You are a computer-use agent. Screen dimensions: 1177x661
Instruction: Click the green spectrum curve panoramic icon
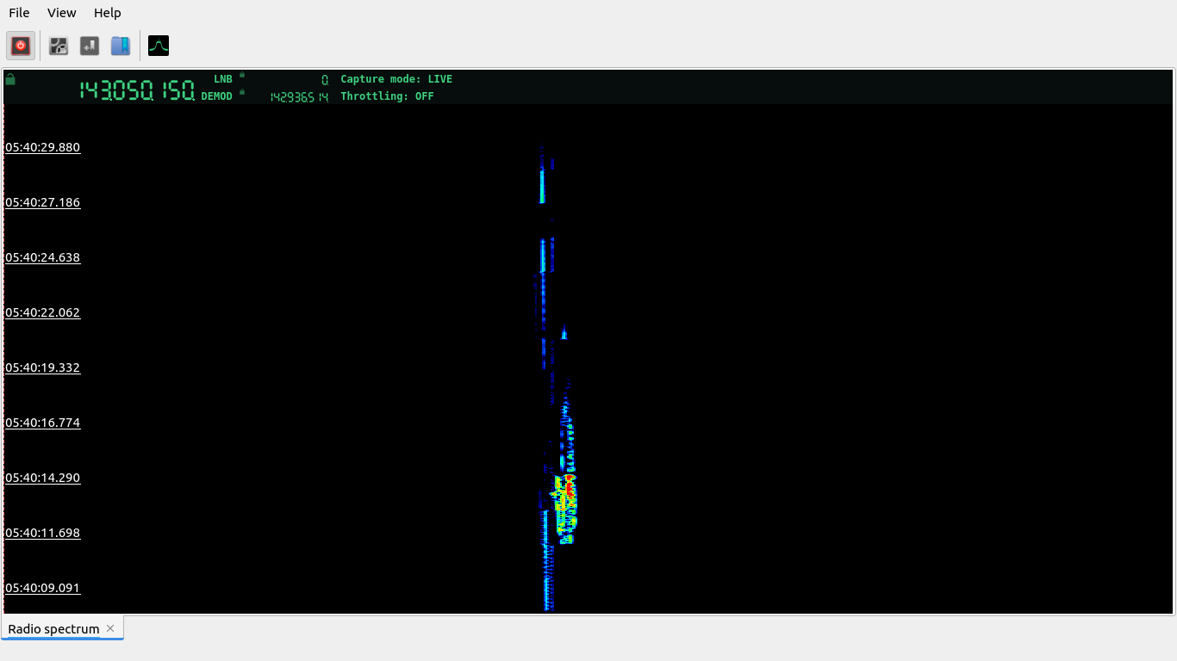pyautogui.click(x=159, y=46)
